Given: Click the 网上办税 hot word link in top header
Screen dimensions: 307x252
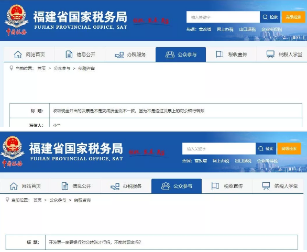Looking at the screenshot, I should point(225,29).
